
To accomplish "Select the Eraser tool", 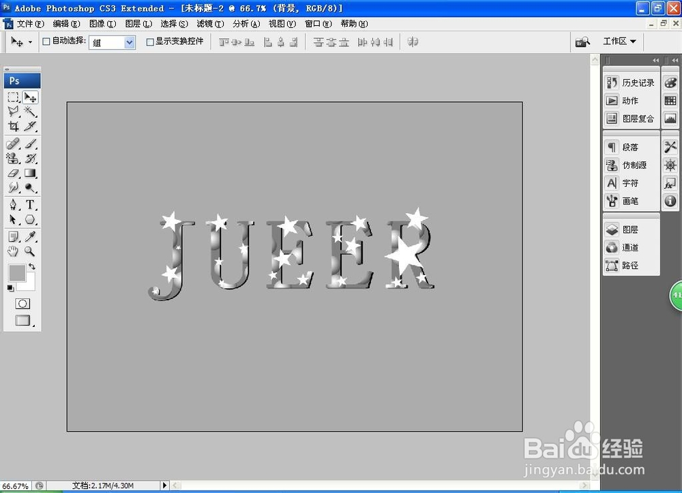I will click(x=13, y=173).
